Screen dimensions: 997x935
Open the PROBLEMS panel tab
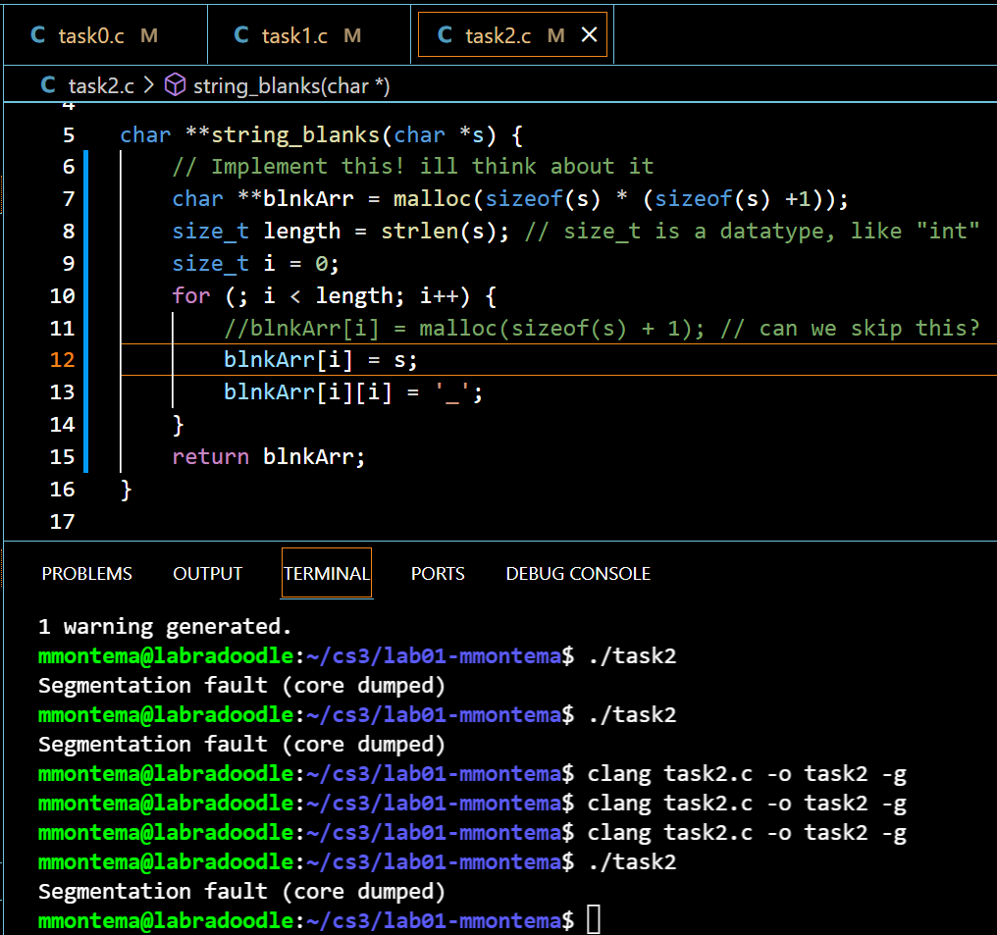pos(86,574)
